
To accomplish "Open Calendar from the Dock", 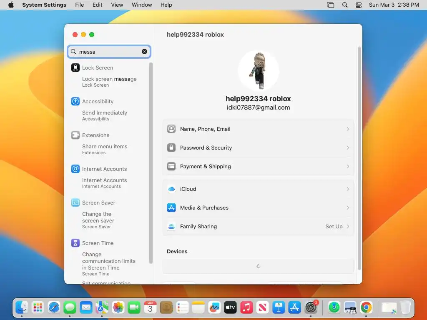I will point(150,307).
